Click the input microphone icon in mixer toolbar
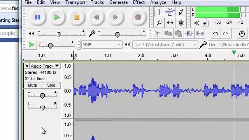Image resolution: width=249 pixels, height=140 pixels. point(92,34)
